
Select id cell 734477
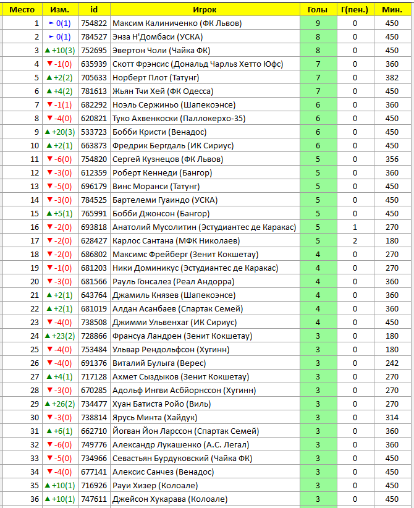pos(95,404)
